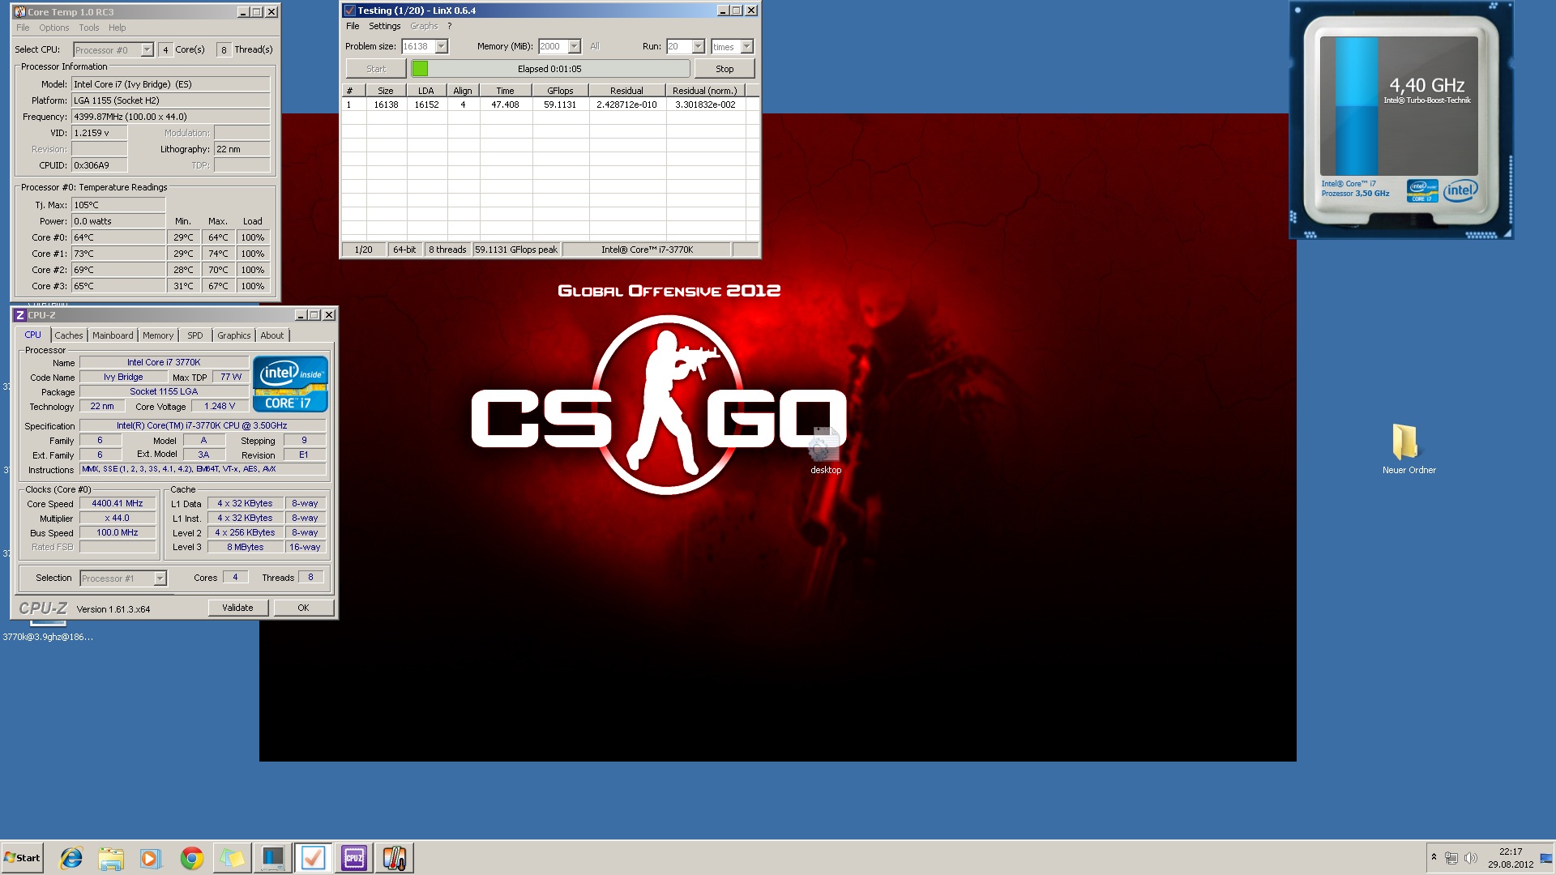
Task: Open the Intel Turbo Boost monitor taskbar icon
Action: [x=272, y=858]
